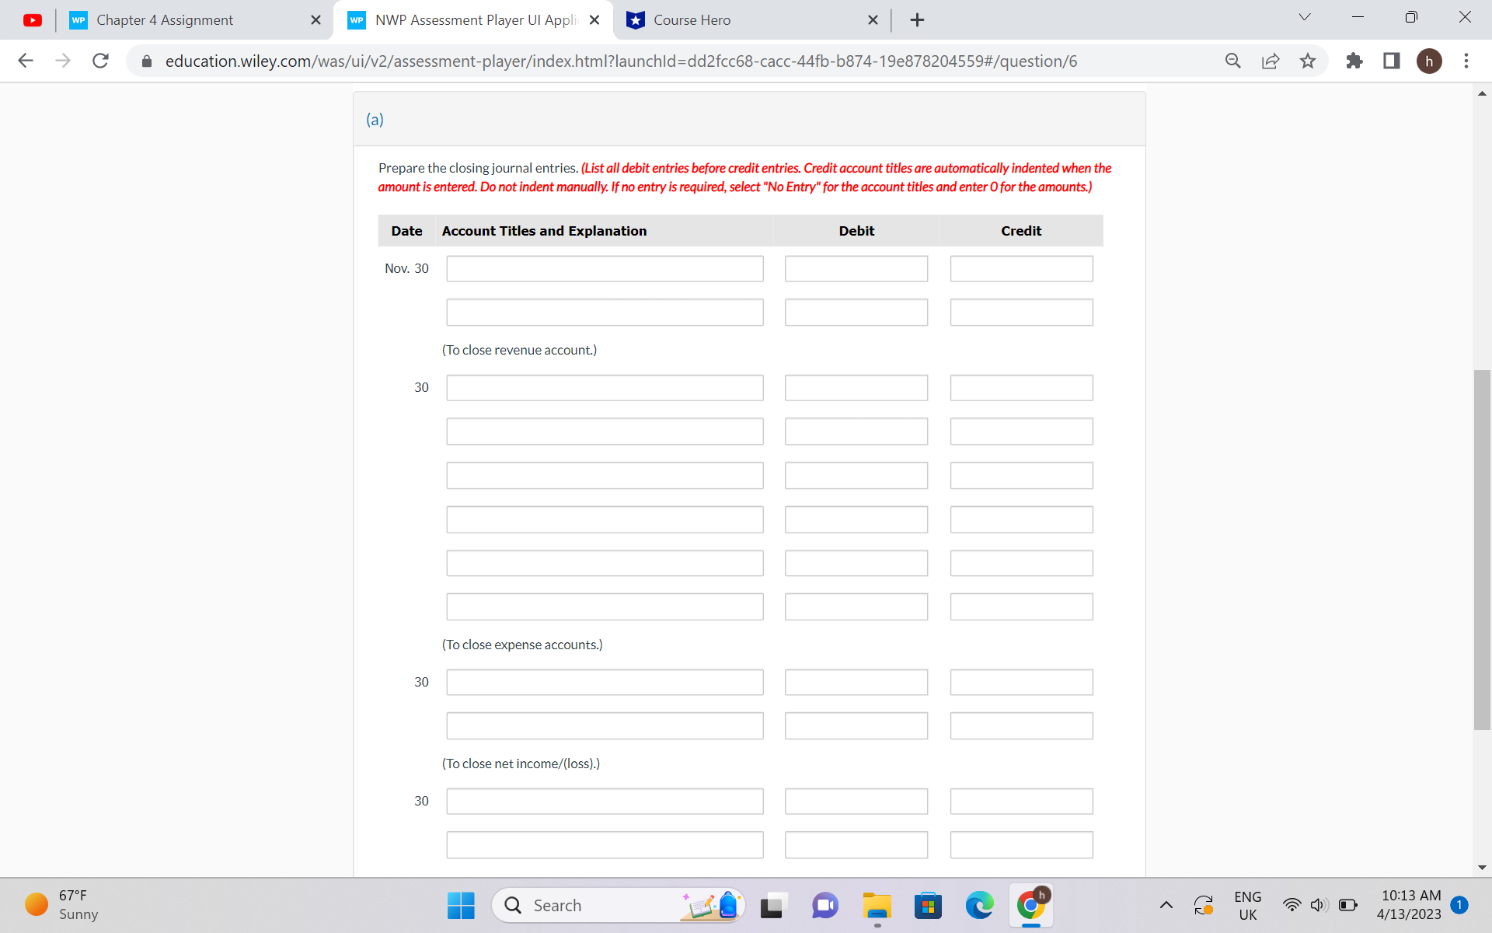Share the current page via the share icon

pos(1270,61)
